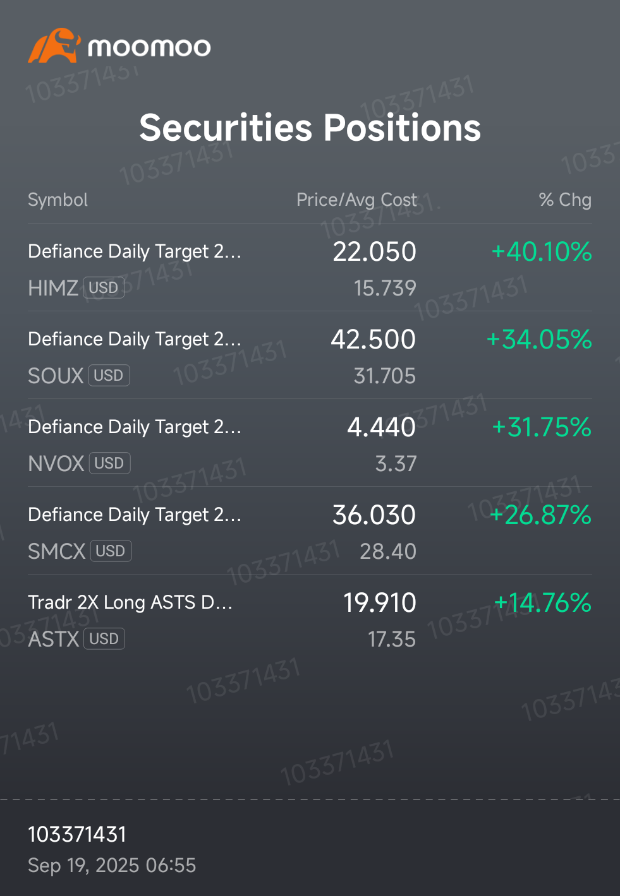Click the USD badge next to NVOX
This screenshot has width=620, height=896.
click(x=109, y=463)
